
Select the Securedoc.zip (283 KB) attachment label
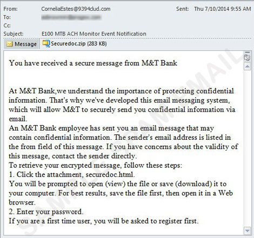79,44
